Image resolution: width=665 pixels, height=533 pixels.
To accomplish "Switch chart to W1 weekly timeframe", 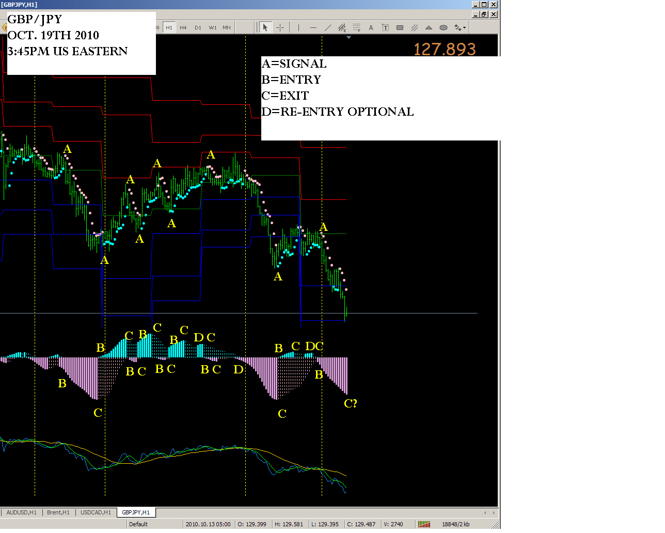I will pyautogui.click(x=213, y=27).
